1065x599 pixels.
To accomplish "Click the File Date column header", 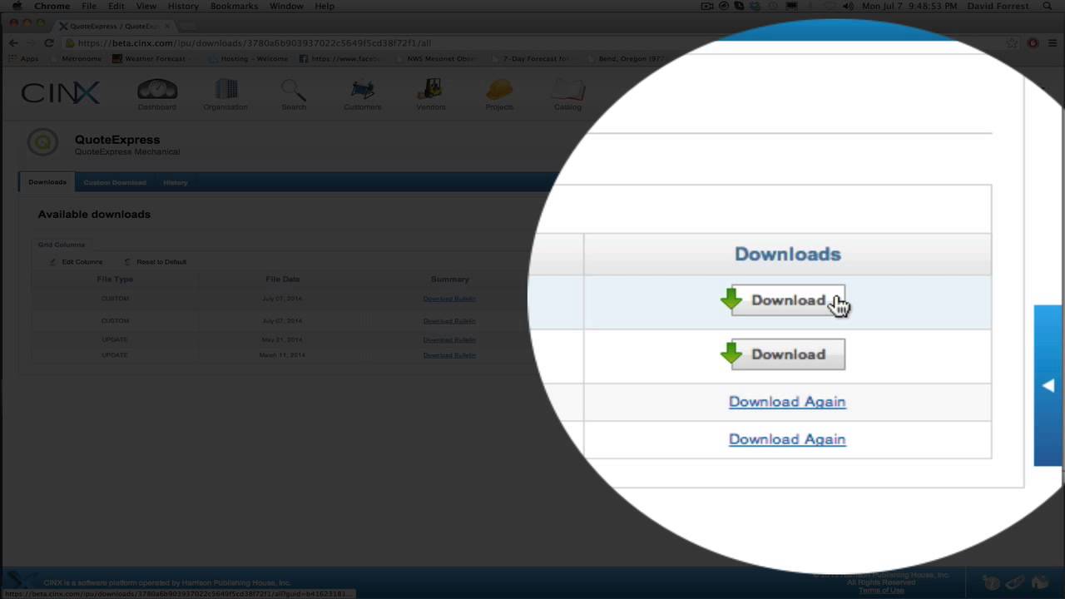I will pyautogui.click(x=283, y=280).
